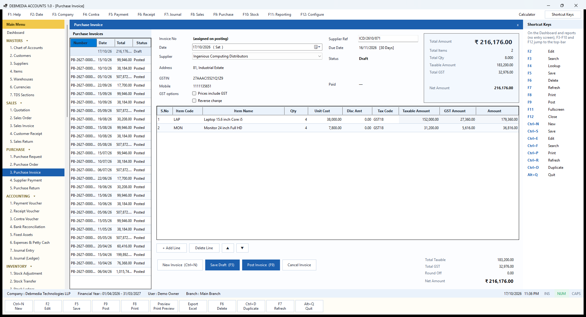
Task: Click the bottom bar Print Preview button
Action: pyautogui.click(x=164, y=306)
